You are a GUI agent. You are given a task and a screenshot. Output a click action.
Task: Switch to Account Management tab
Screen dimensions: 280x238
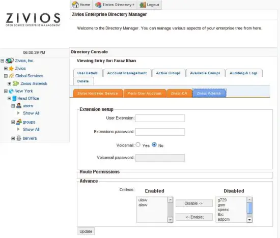[127, 73]
